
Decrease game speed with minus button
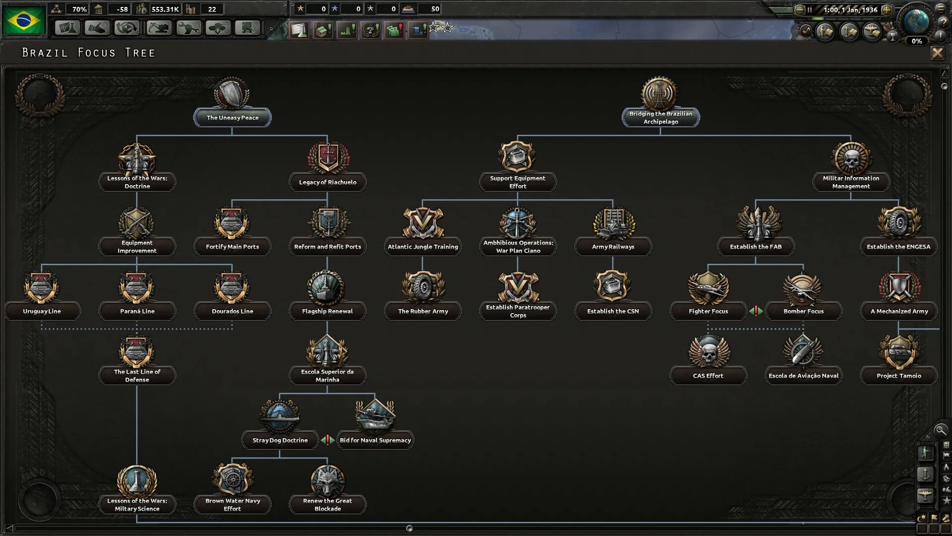[x=799, y=9]
